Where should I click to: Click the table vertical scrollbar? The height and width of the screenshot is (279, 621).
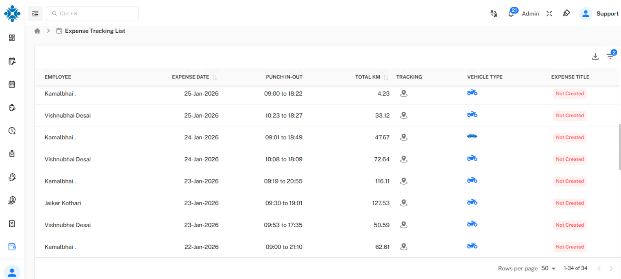click(x=619, y=147)
